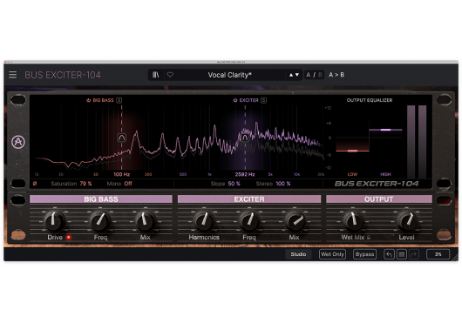
Task: Click the red Drive indicator LED
Action: point(68,237)
